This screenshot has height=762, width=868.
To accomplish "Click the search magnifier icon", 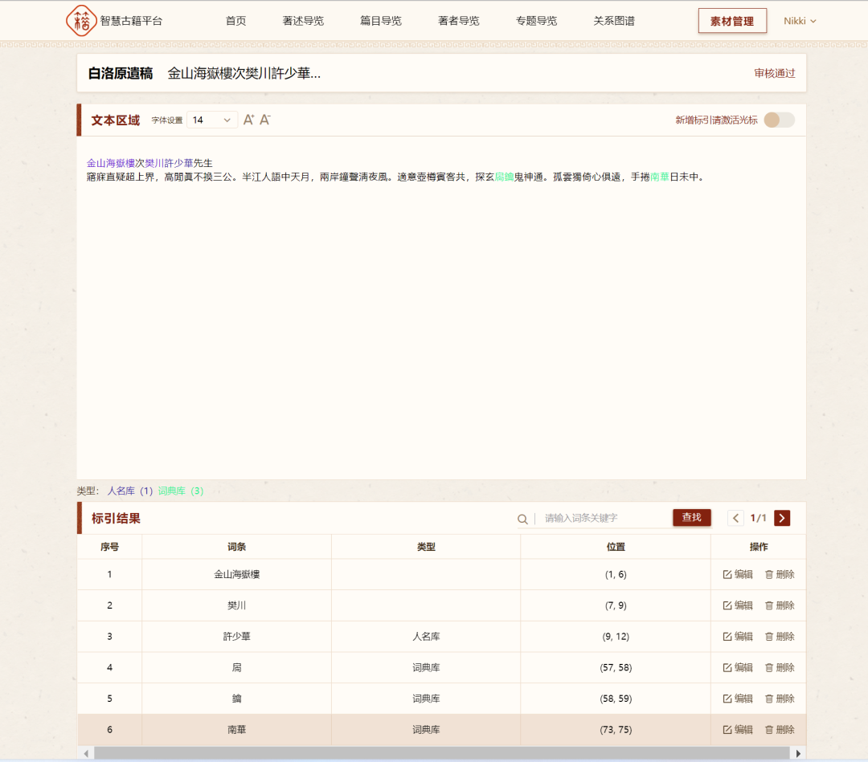I will coord(522,519).
